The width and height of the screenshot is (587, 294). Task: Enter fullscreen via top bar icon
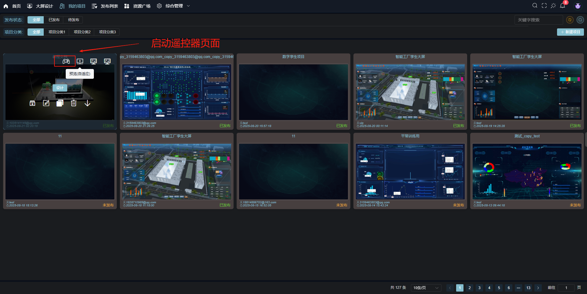[544, 6]
